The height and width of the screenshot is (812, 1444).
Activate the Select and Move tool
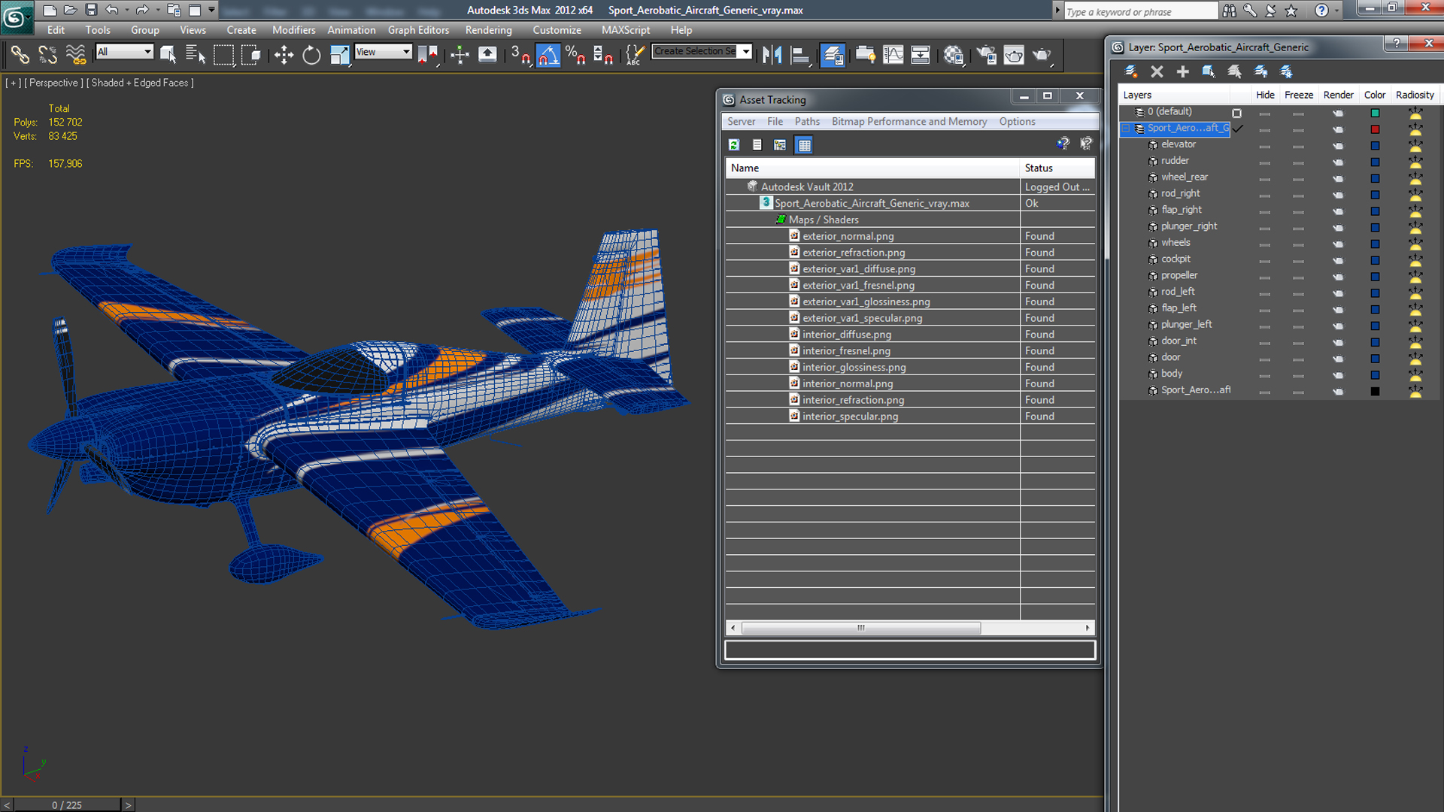click(x=284, y=54)
